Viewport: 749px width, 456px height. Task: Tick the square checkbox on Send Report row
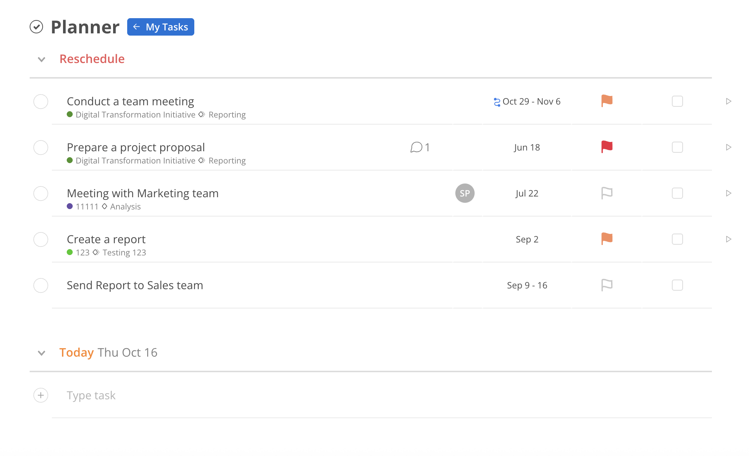677,285
